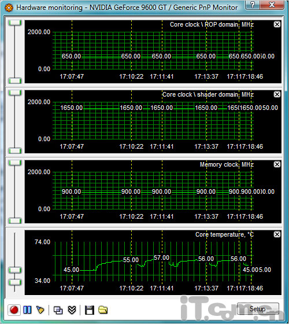The image size is (289, 324).
Task: Save the log with the floppy disk icon
Action: pyautogui.click(x=90, y=310)
